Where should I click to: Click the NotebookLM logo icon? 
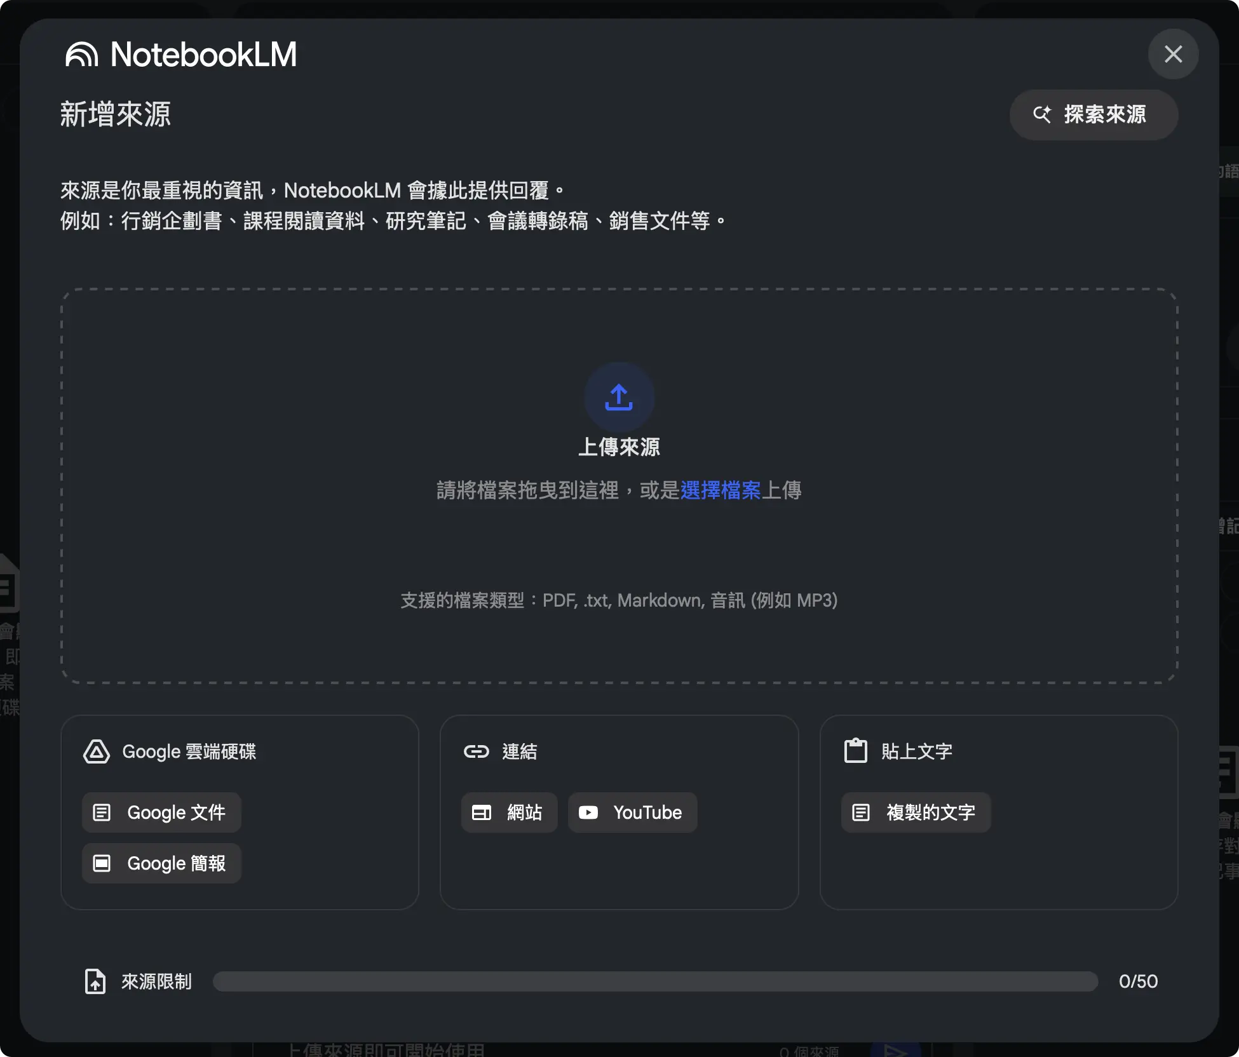[x=82, y=55]
